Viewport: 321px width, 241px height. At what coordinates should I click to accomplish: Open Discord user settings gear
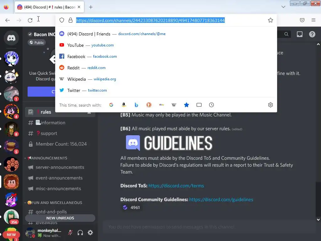point(90,233)
